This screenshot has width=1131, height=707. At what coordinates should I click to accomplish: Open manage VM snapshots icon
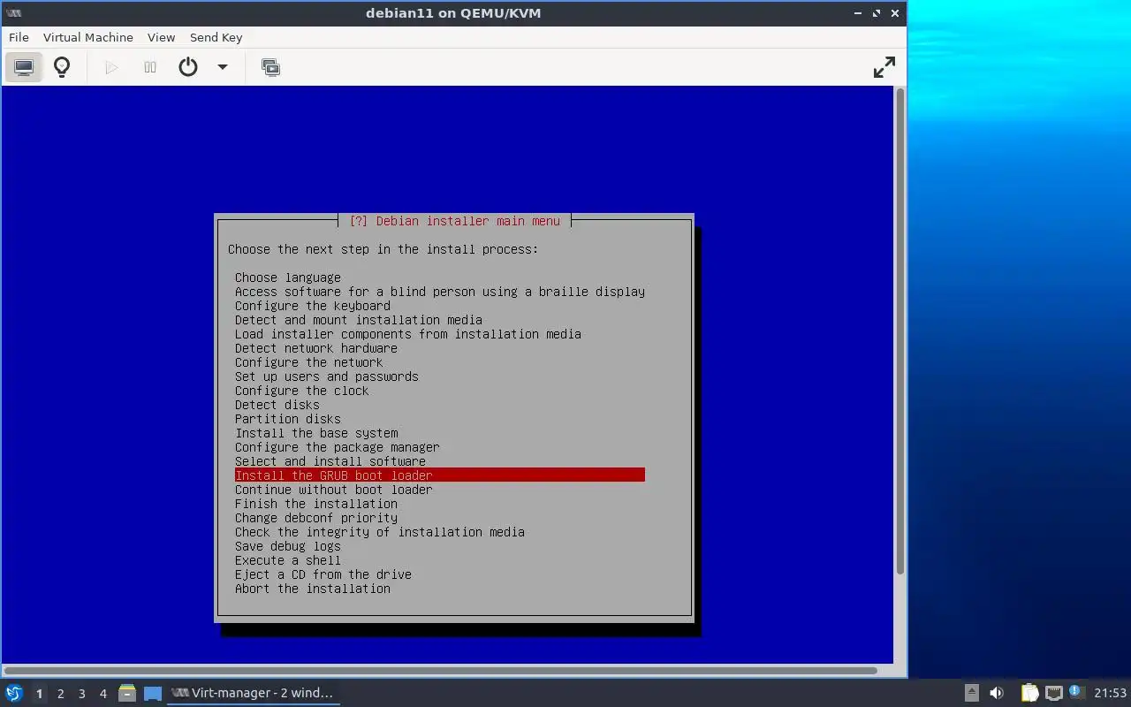click(271, 67)
